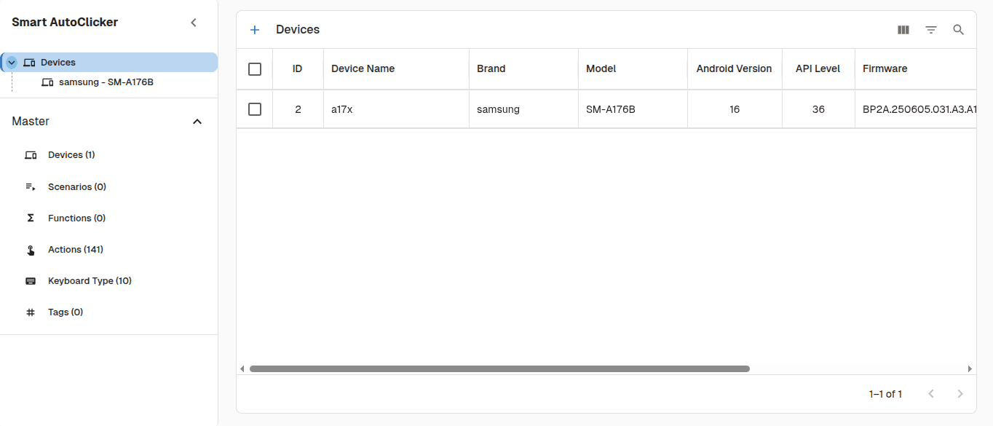Select samsung - SM-A176B tree item
Screen dimensions: 993x426
tap(106, 82)
